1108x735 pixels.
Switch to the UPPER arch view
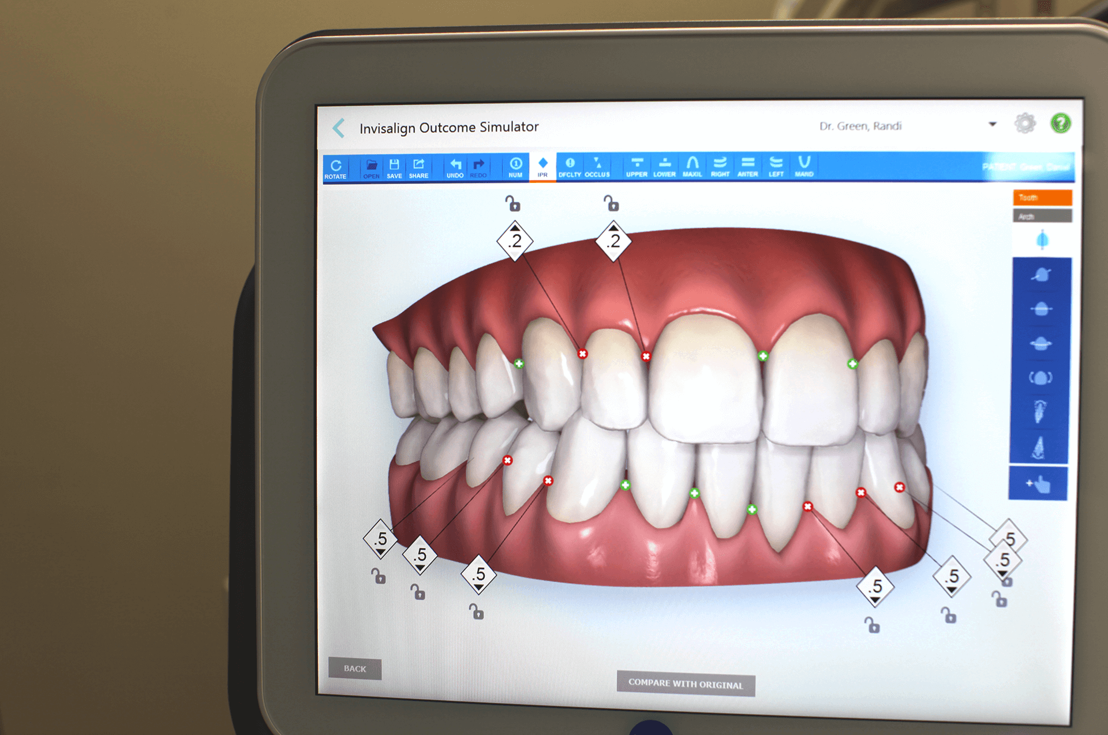click(x=637, y=167)
